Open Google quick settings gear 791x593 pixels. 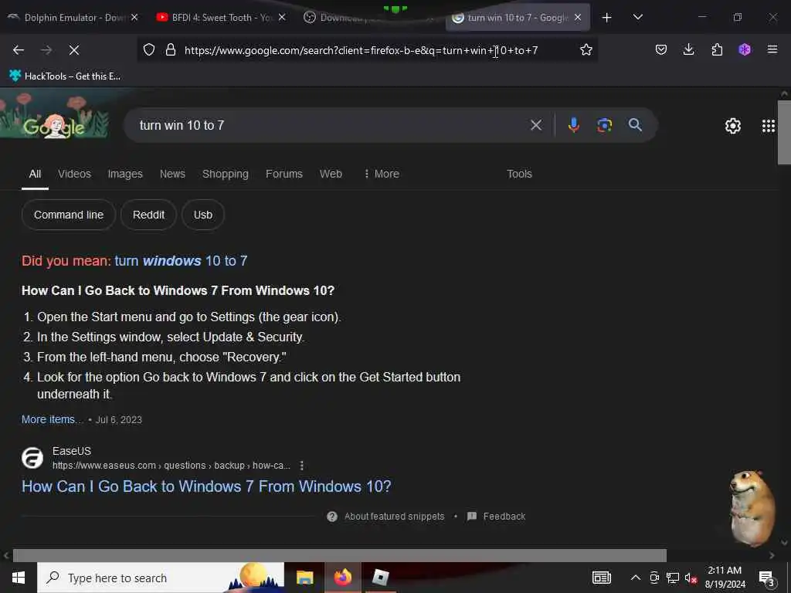732,126
